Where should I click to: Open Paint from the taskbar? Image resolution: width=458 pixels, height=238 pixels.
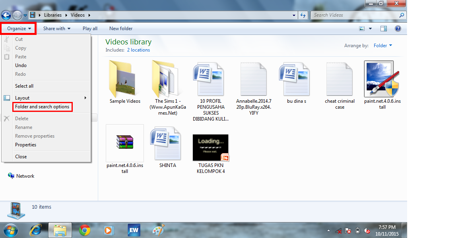point(159,230)
